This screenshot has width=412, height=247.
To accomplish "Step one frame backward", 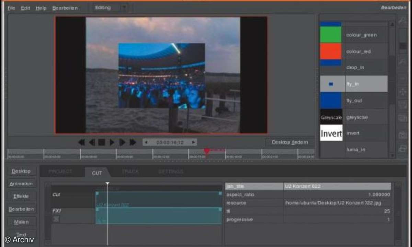I will tap(92, 142).
